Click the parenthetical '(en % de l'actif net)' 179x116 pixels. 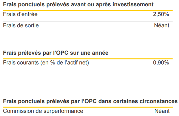coord(65,63)
